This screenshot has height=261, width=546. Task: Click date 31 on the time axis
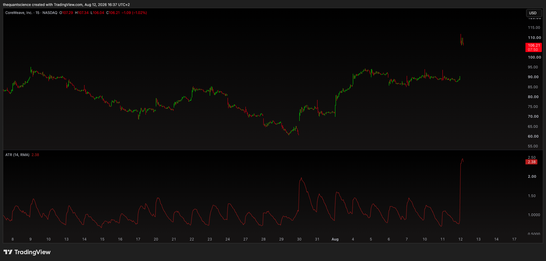317,239
